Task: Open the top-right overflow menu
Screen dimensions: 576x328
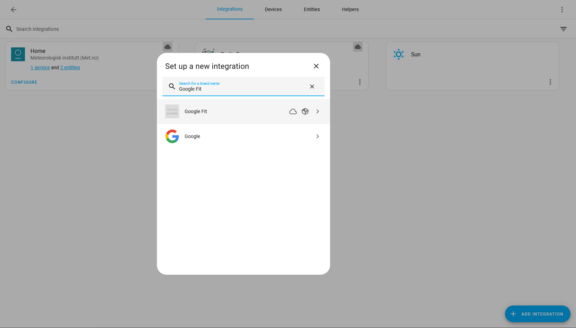Action: (562, 10)
